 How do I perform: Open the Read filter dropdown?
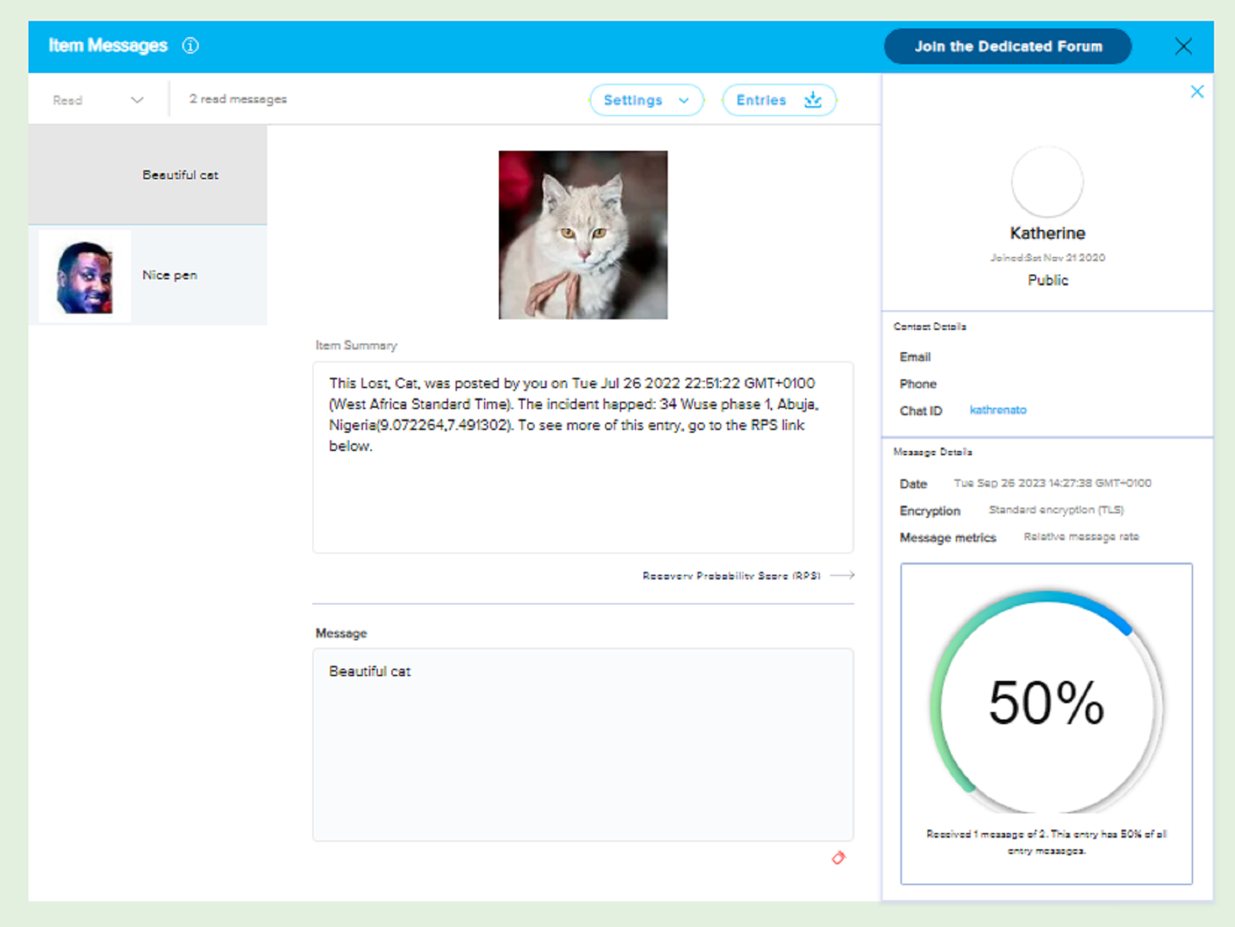99,100
